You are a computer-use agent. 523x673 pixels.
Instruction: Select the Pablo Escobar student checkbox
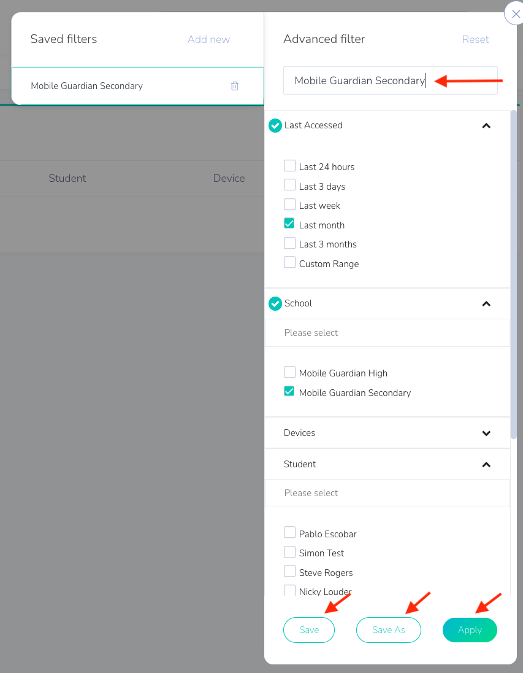[289, 533]
